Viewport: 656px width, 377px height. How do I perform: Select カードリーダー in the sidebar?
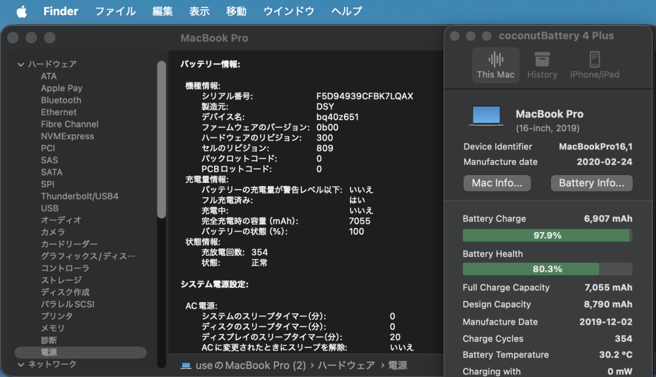69,244
